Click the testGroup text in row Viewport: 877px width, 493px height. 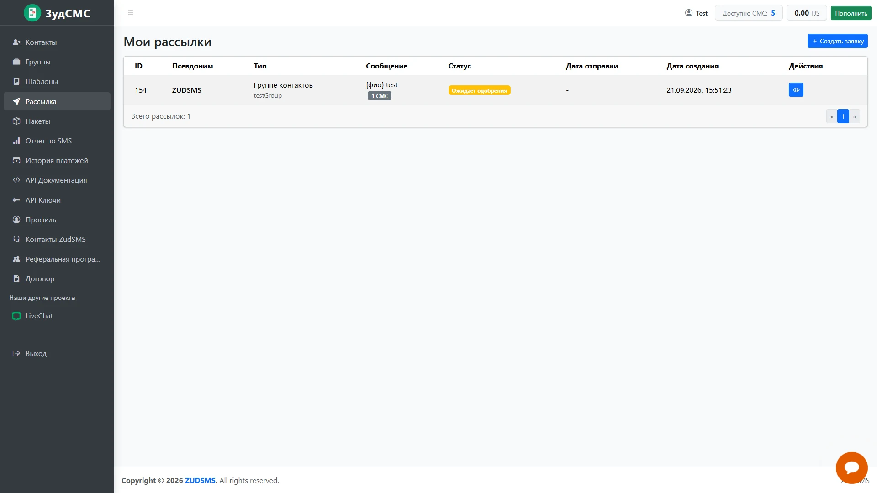[x=268, y=95]
